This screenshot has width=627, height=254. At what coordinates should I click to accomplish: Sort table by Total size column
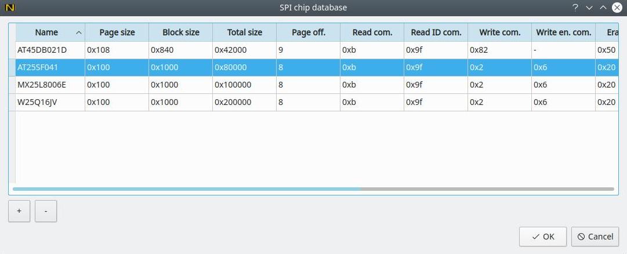[x=244, y=32]
